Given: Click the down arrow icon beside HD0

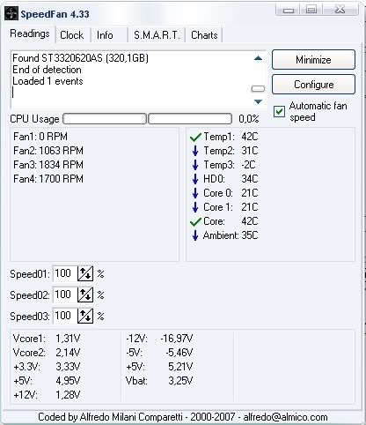Looking at the screenshot, I should point(195,179).
